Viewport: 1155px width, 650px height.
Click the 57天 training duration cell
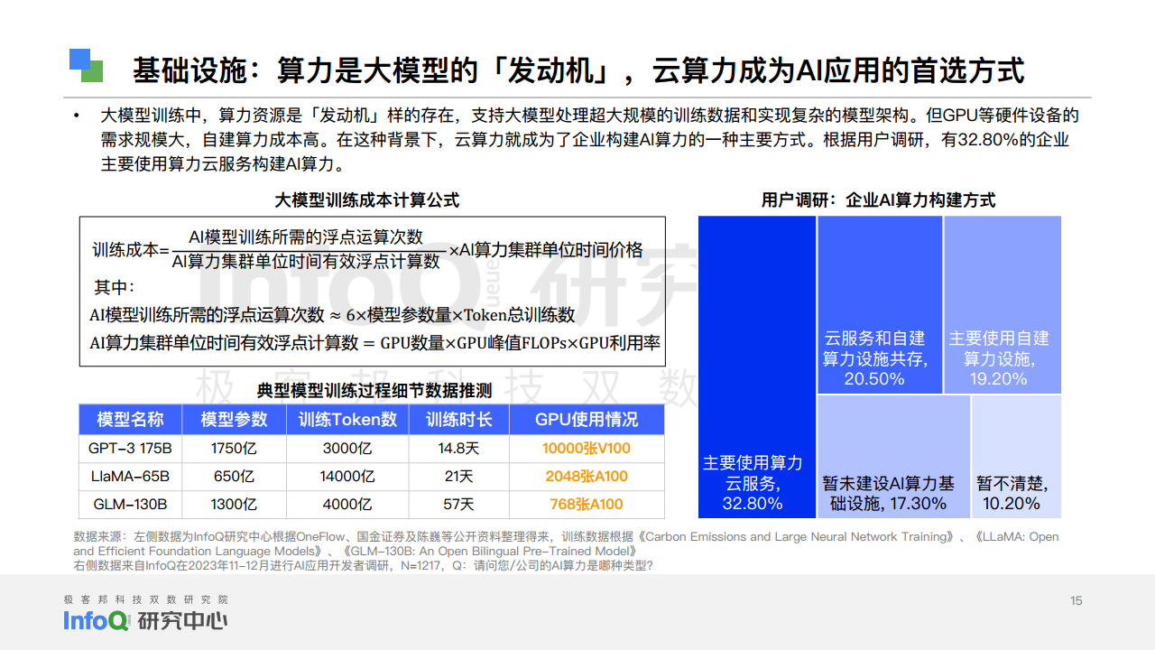coord(458,505)
